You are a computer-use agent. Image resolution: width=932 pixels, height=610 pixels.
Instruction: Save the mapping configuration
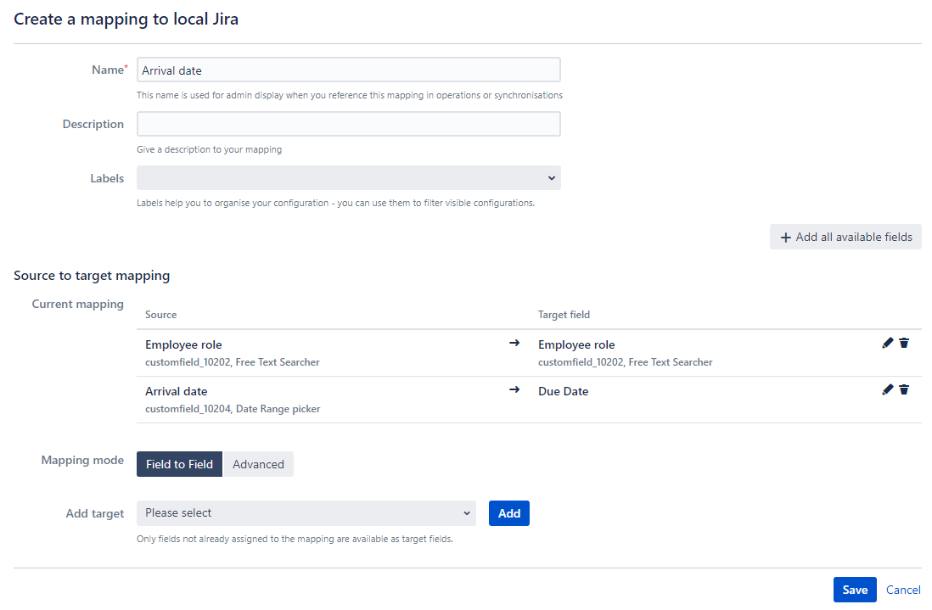click(x=855, y=589)
